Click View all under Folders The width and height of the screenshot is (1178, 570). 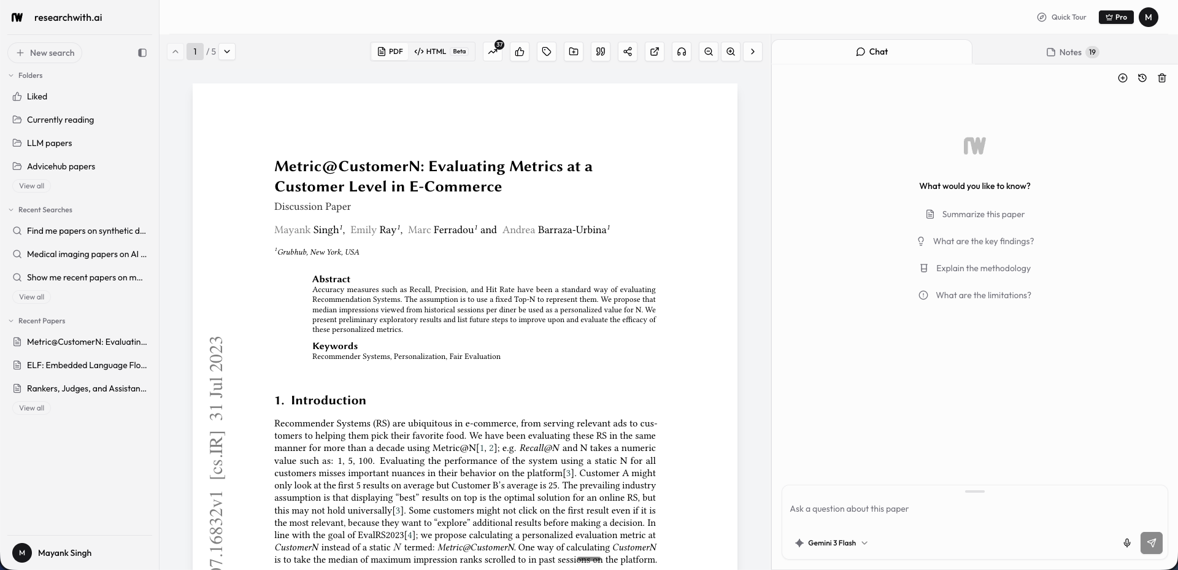[31, 186]
